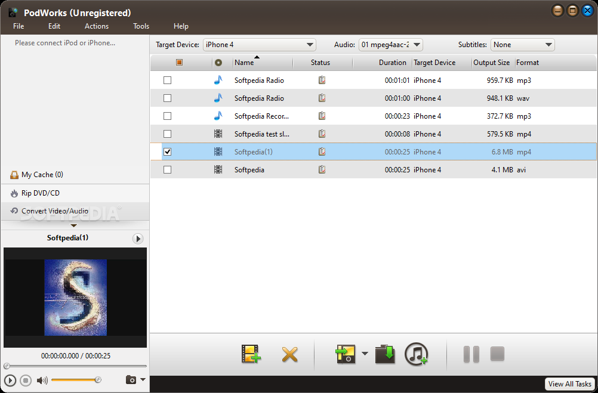Select Rip DVD/CD in the sidebar
The width and height of the screenshot is (598, 393).
(41, 193)
